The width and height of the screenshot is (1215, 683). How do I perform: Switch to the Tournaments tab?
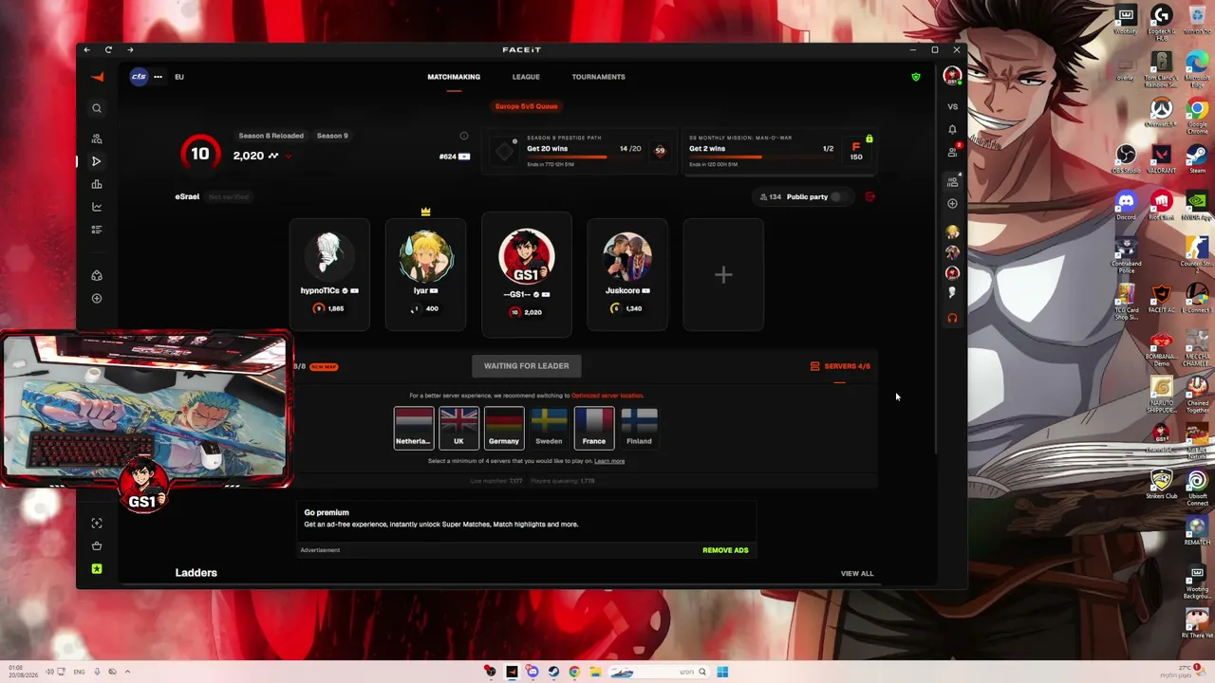point(598,77)
